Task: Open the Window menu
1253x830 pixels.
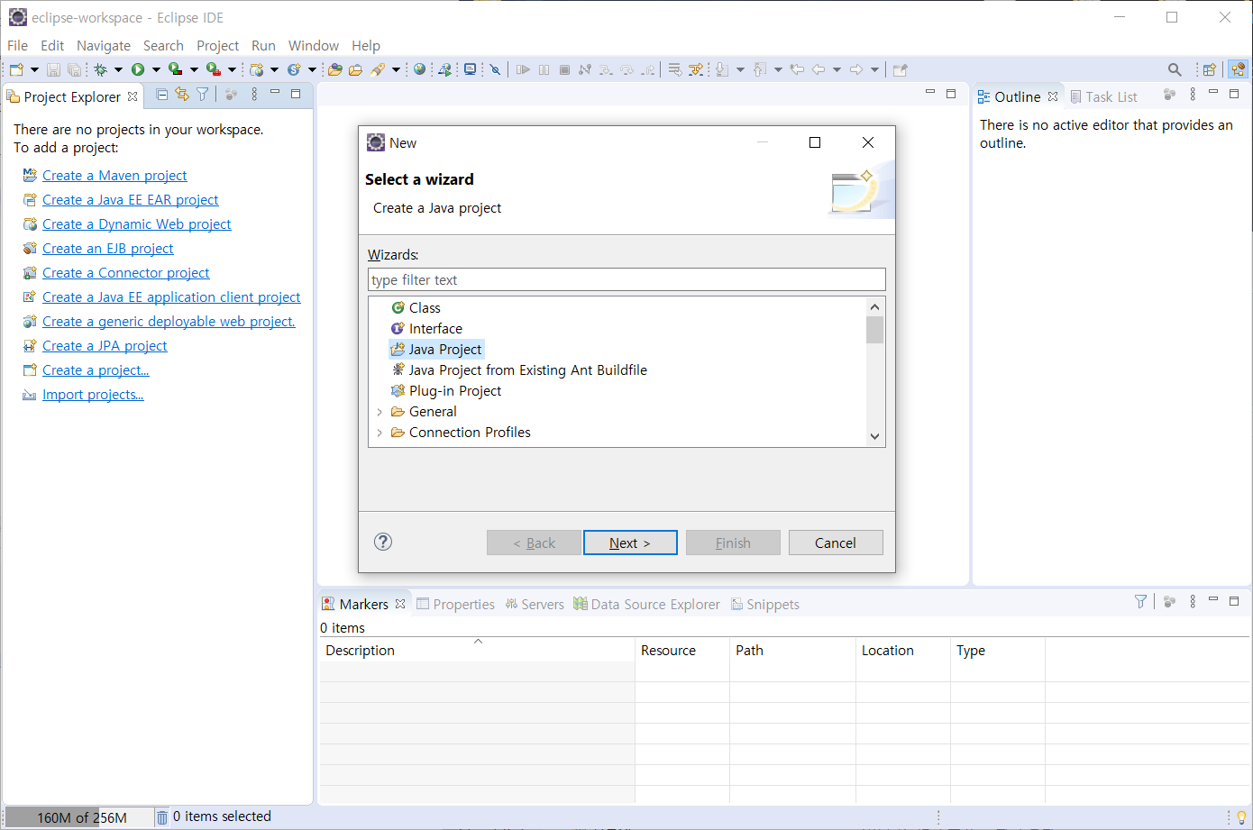Action: tap(314, 45)
